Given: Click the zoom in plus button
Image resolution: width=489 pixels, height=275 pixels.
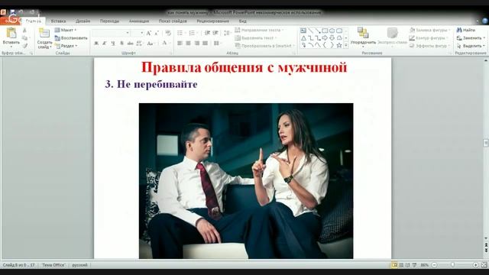Looking at the screenshot, I should (x=475, y=265).
